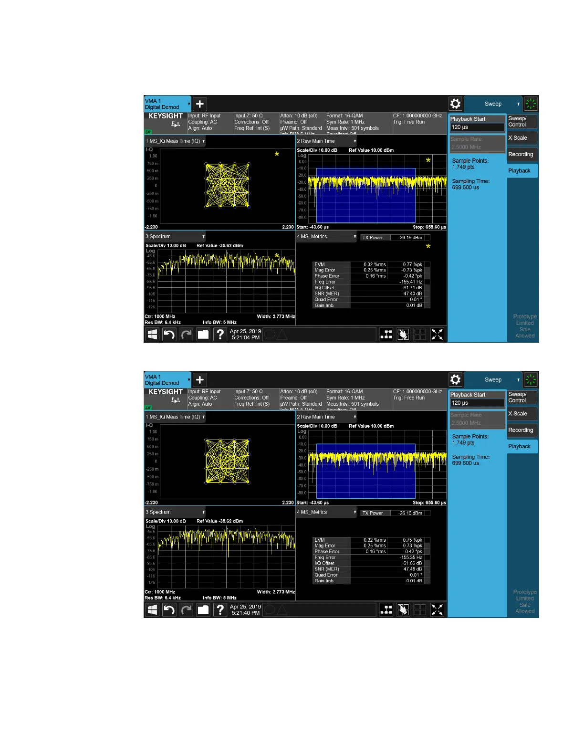Screen dimensions: 584x756
Task: Click 'Trig: Free Run' in bottom screenshot header
Action: (x=409, y=398)
